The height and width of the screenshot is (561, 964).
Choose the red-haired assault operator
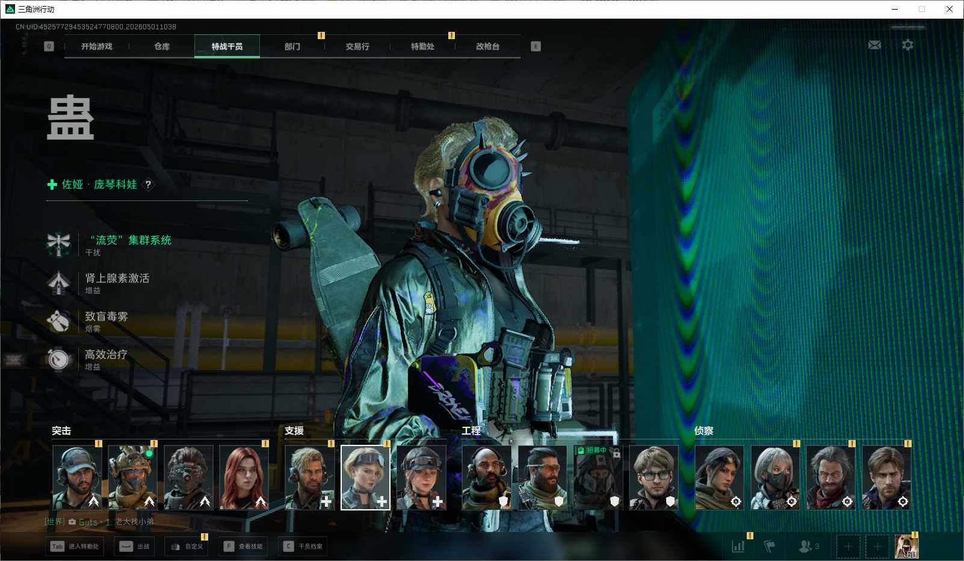tap(244, 477)
